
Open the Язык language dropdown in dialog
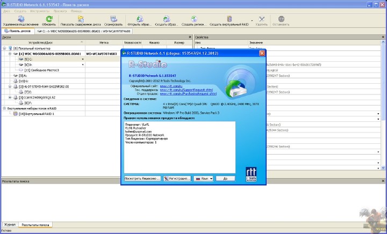coord(203,178)
